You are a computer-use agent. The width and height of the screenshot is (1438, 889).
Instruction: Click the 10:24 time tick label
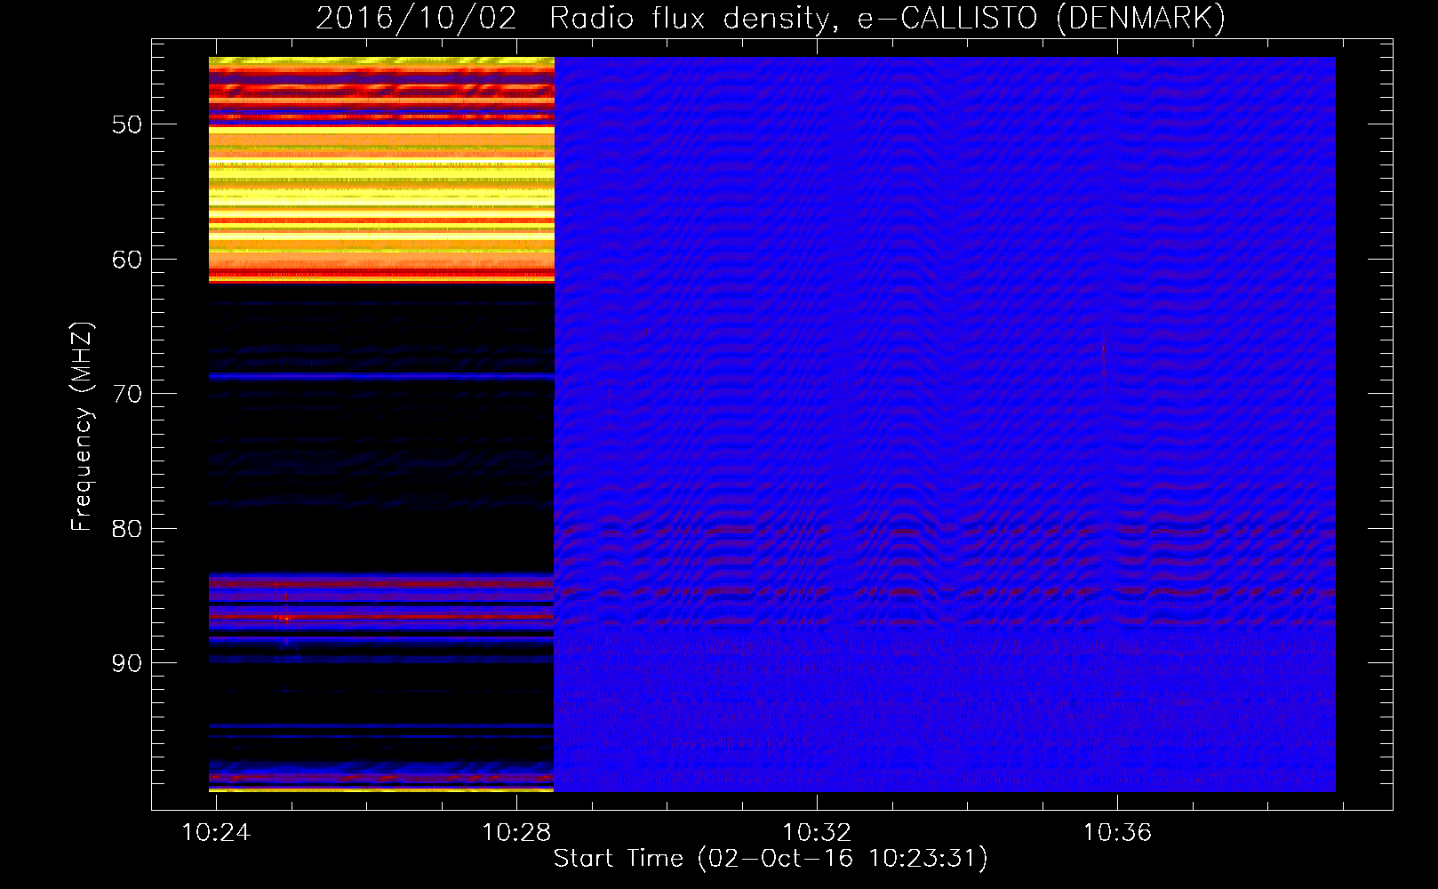pos(216,832)
